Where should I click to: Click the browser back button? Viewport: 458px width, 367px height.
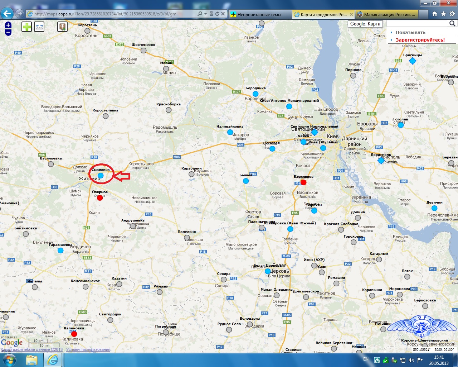pyautogui.click(x=7, y=14)
